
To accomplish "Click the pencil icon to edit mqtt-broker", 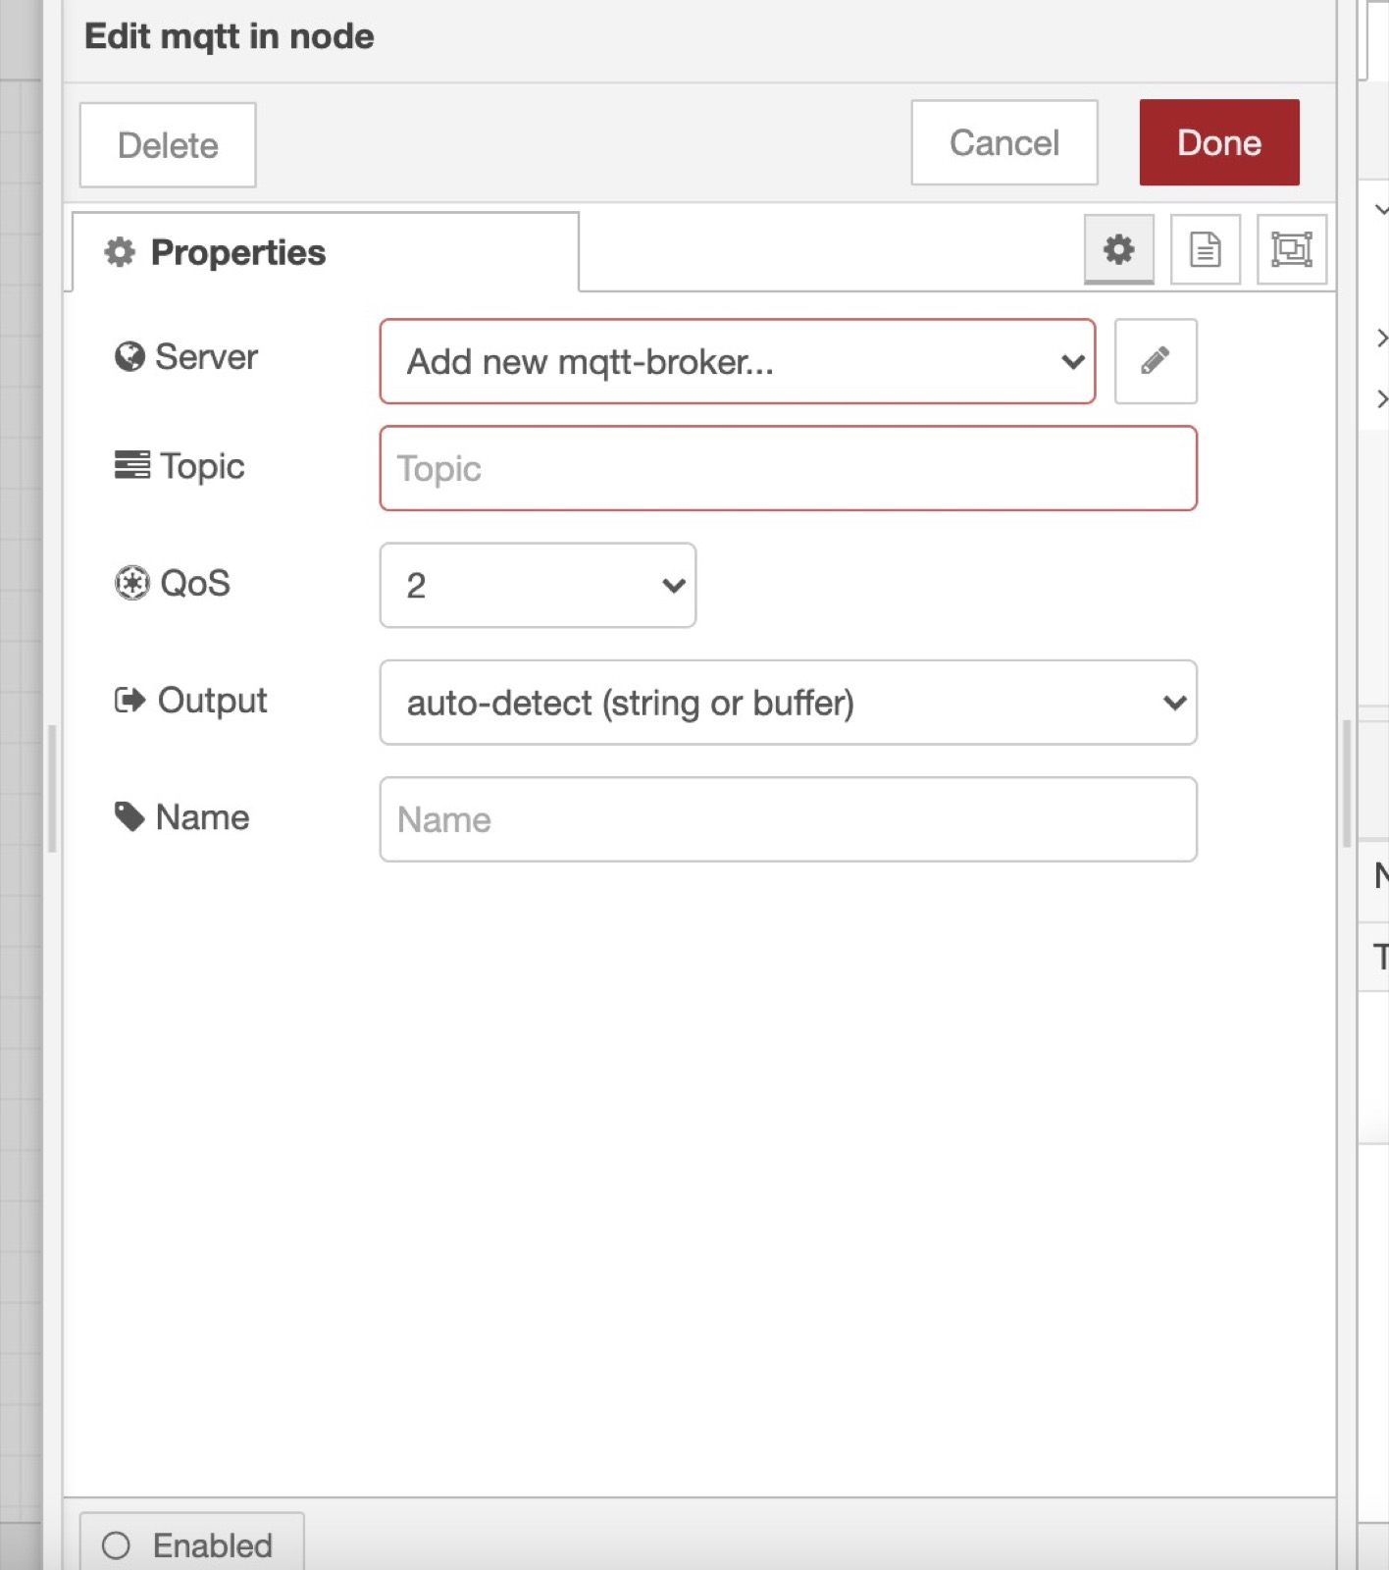I will [x=1155, y=361].
